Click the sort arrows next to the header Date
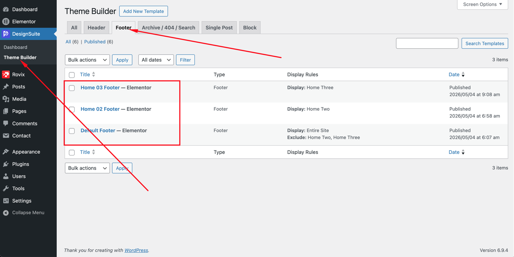The image size is (514, 257). coord(463,74)
